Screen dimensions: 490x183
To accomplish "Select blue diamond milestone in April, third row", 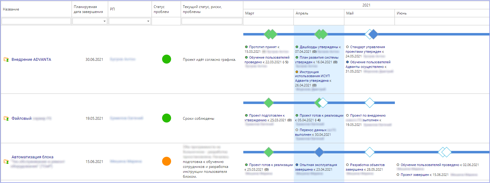I will click(x=319, y=152).
